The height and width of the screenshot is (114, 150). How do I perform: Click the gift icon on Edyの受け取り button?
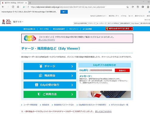coord(37,85)
